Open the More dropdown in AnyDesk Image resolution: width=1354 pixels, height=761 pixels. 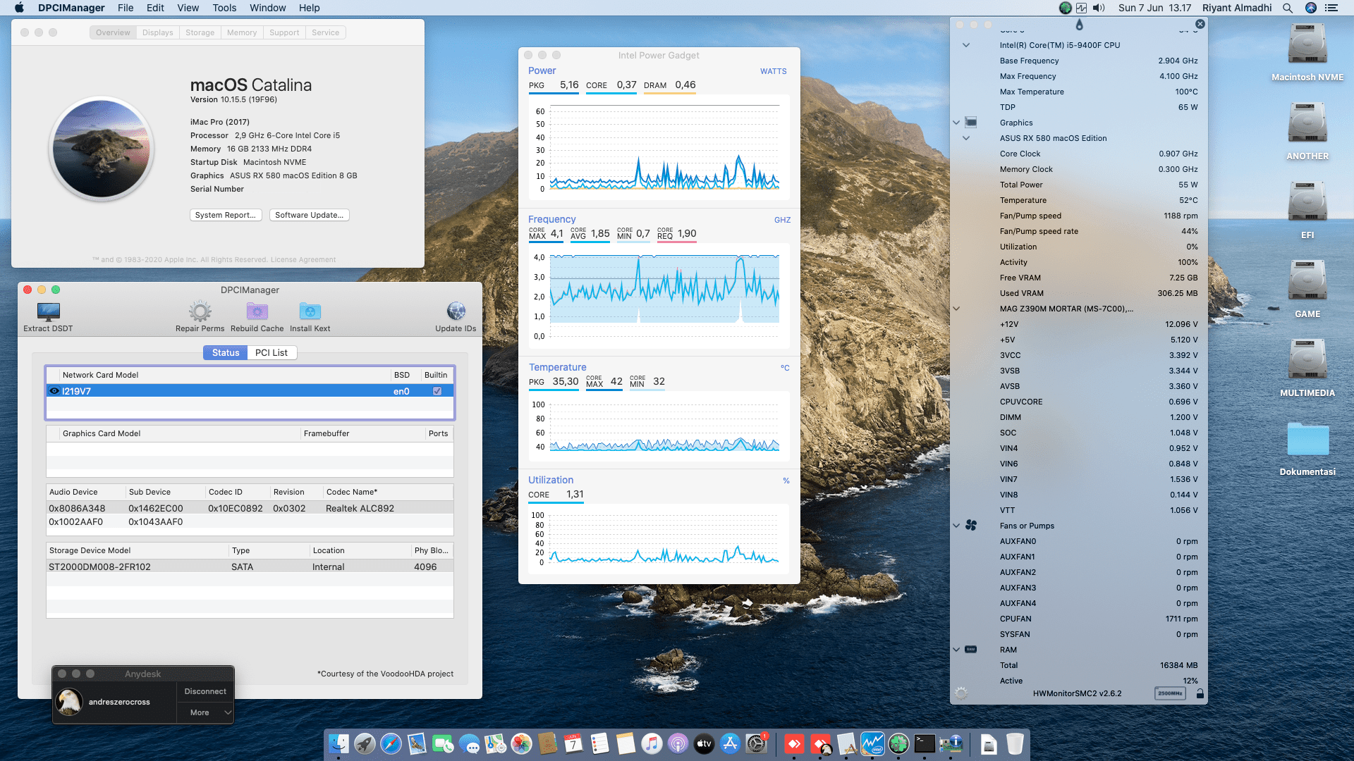[x=205, y=712]
